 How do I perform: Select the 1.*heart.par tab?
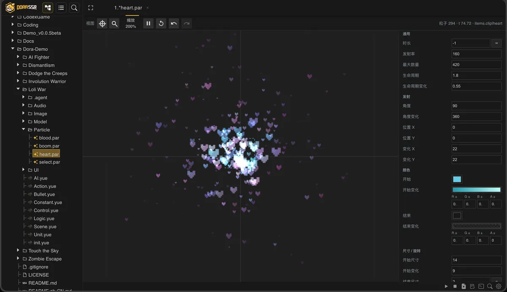coord(128,8)
